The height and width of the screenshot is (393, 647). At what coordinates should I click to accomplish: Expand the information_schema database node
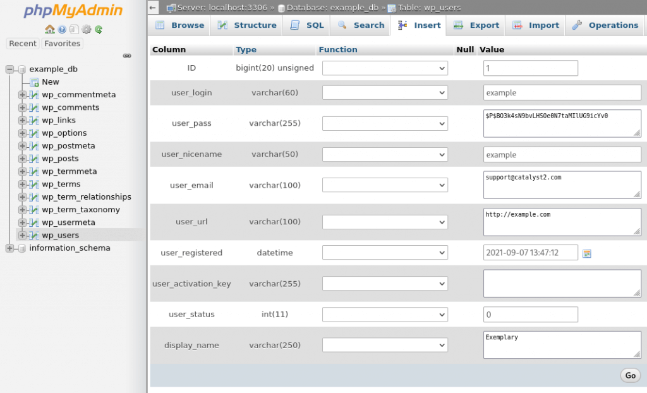[9, 248]
